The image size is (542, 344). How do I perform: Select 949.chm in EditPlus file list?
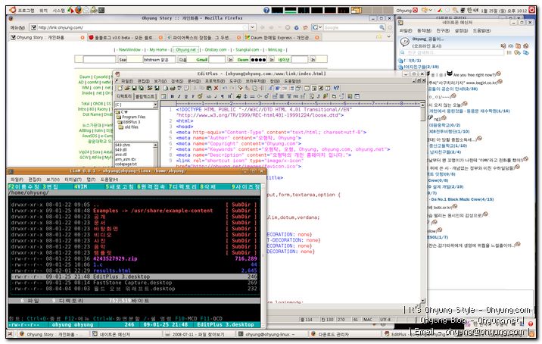(x=123, y=145)
